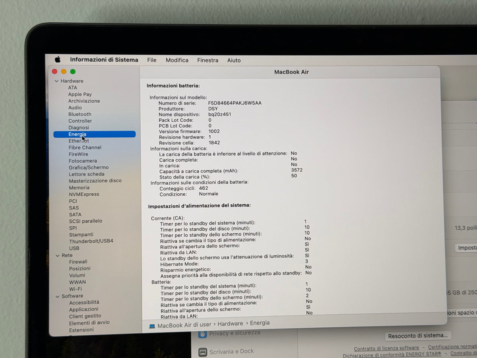
Task: Select Fotocamera in the sidebar
Action: click(x=83, y=161)
